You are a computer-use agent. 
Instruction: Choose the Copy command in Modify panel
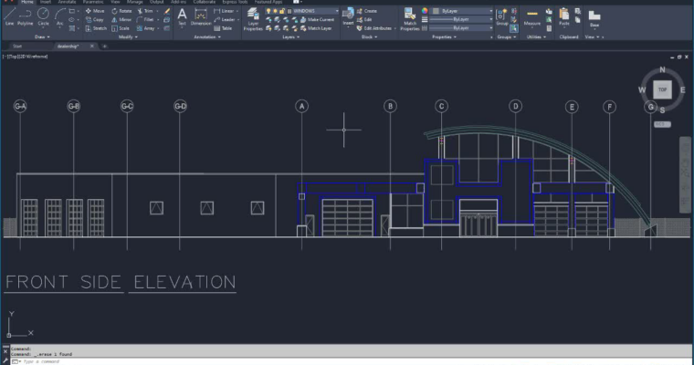[94, 19]
